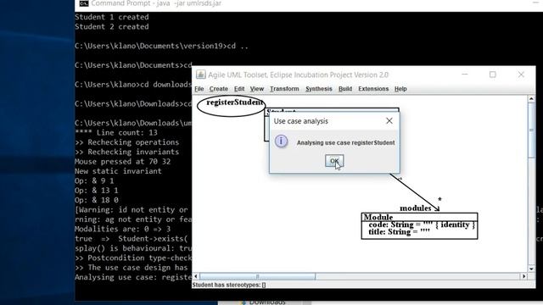
Task: Close the Use case analysis dialog
Action: point(389,120)
